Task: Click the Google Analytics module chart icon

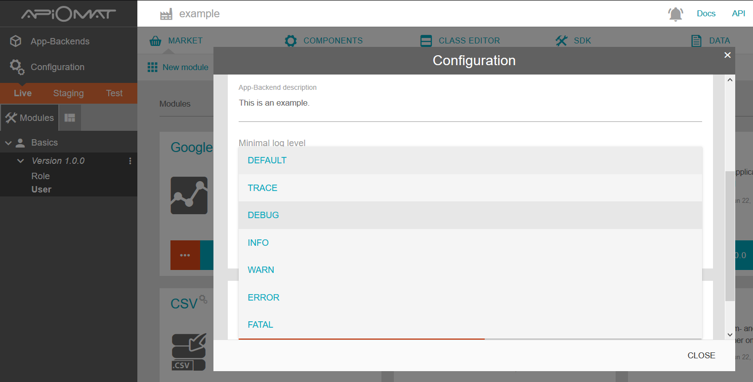Action: [x=189, y=195]
